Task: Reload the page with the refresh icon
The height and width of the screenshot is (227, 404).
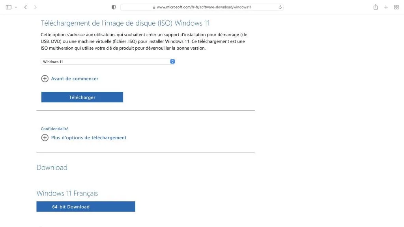Action: [x=280, y=7]
